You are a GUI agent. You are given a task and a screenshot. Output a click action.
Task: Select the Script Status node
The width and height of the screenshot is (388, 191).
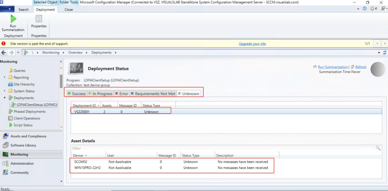coord(23,125)
